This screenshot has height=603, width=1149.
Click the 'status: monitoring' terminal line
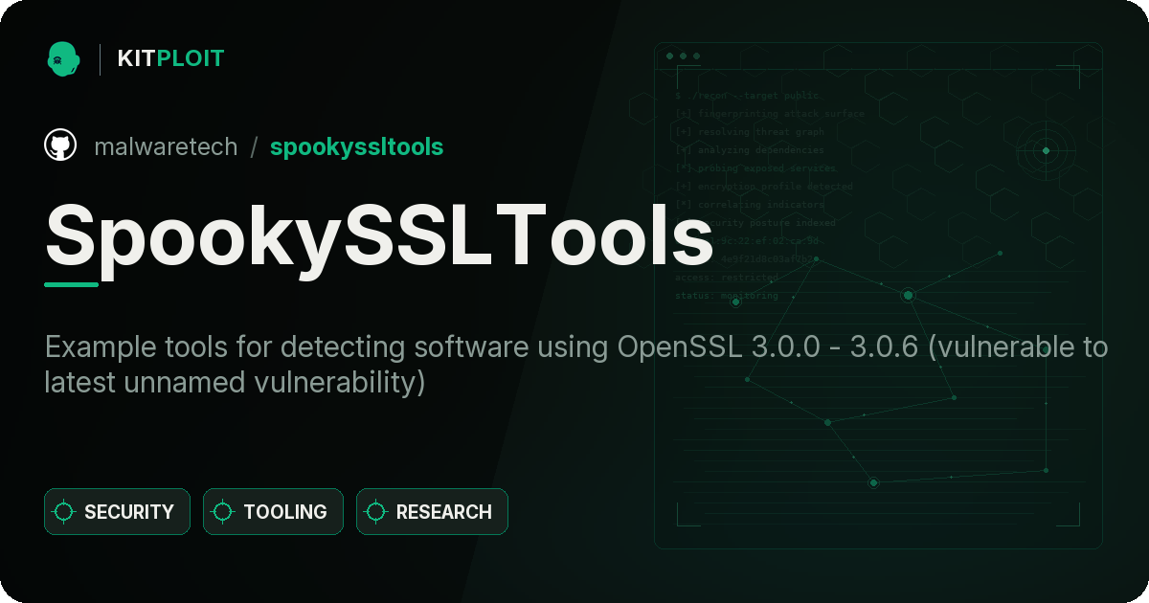727,296
